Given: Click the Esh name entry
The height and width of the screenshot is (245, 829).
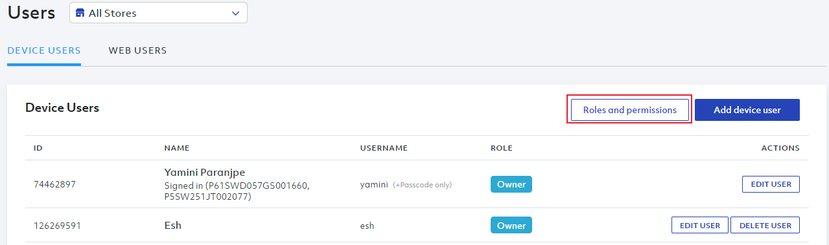Looking at the screenshot, I should [x=173, y=226].
